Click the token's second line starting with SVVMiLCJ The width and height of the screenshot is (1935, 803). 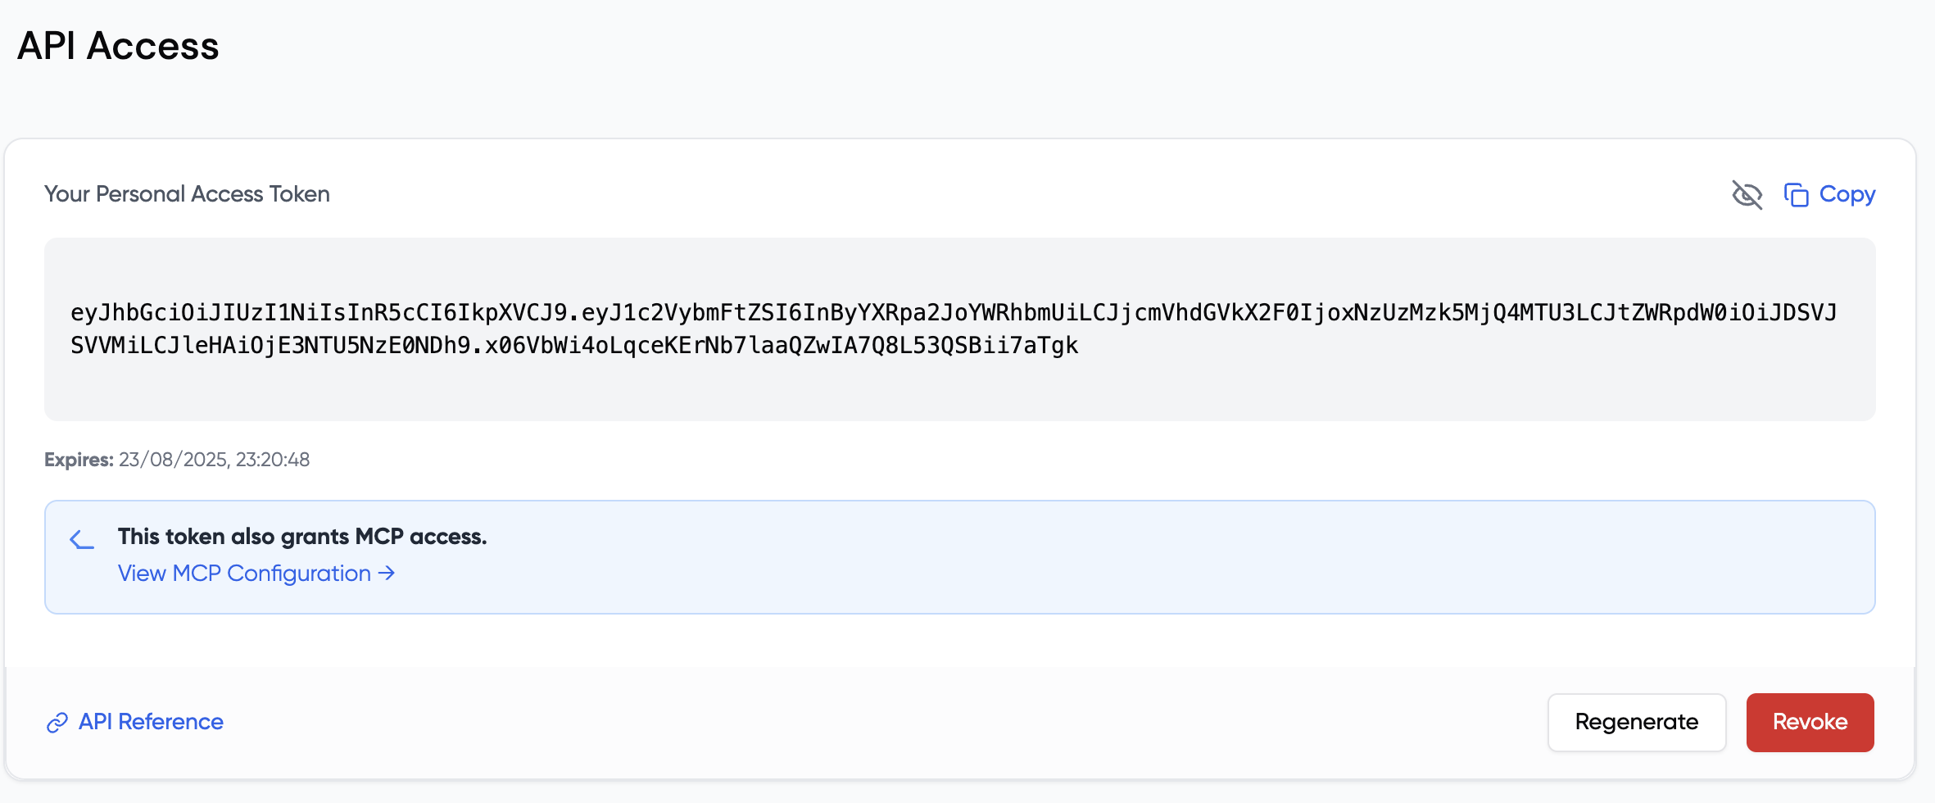coord(574,346)
